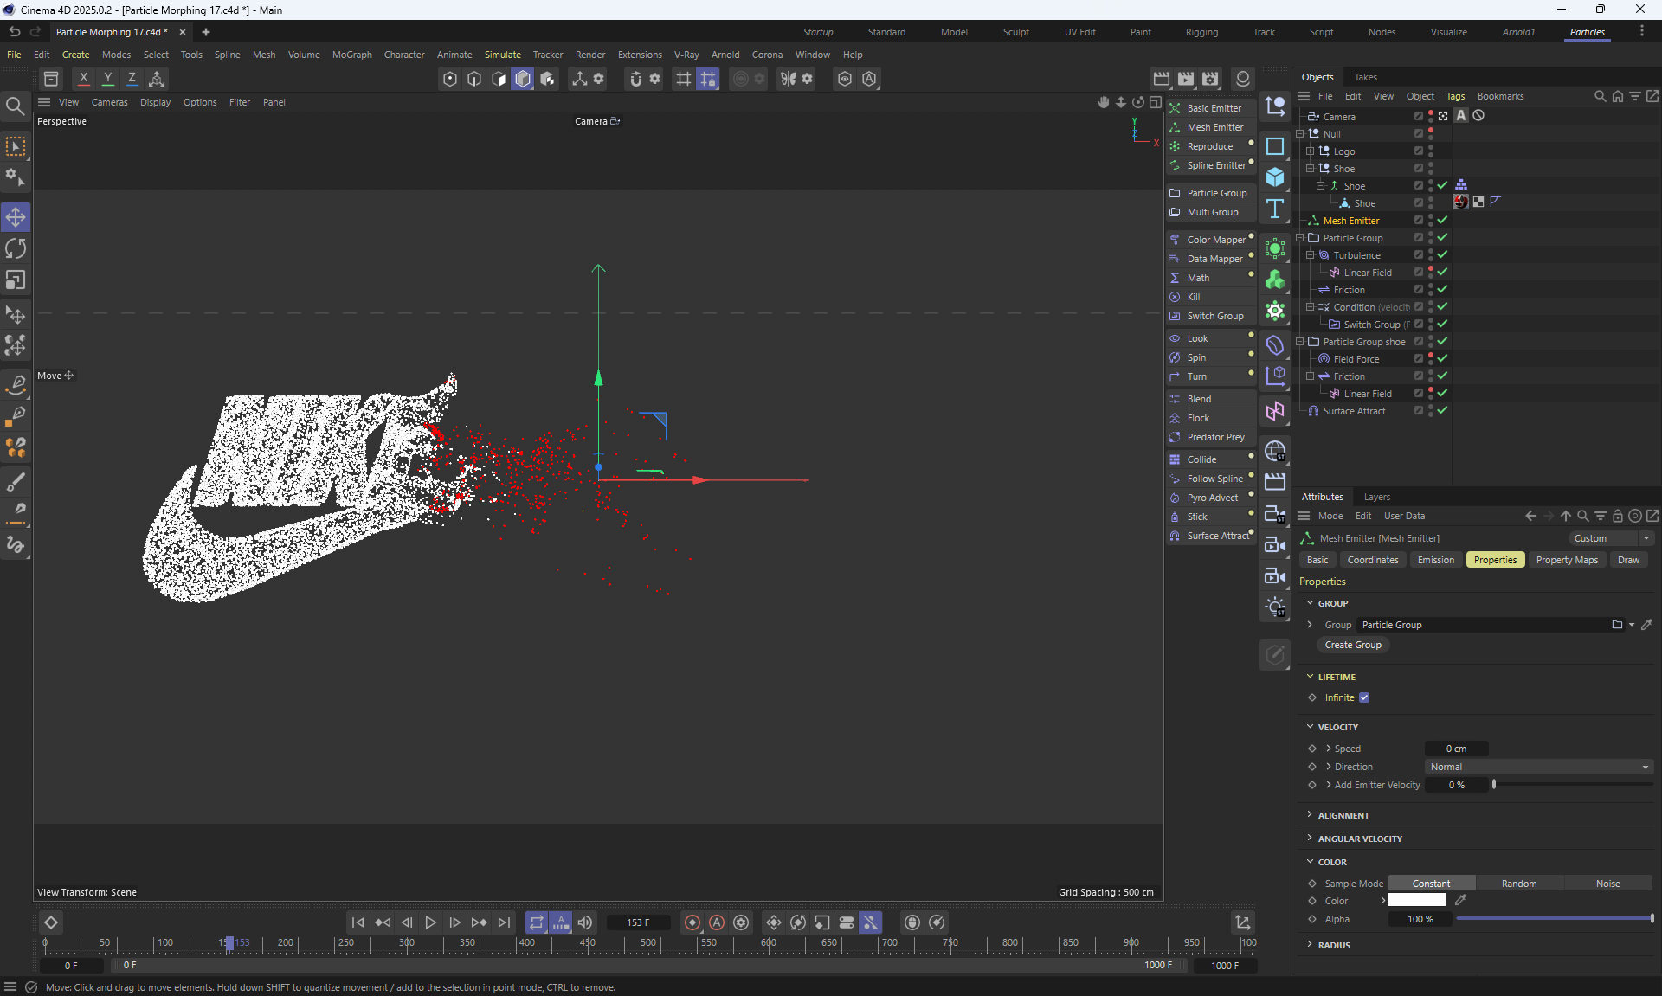The height and width of the screenshot is (996, 1662).
Task: Click the Play Forwards button
Action: coord(430,922)
